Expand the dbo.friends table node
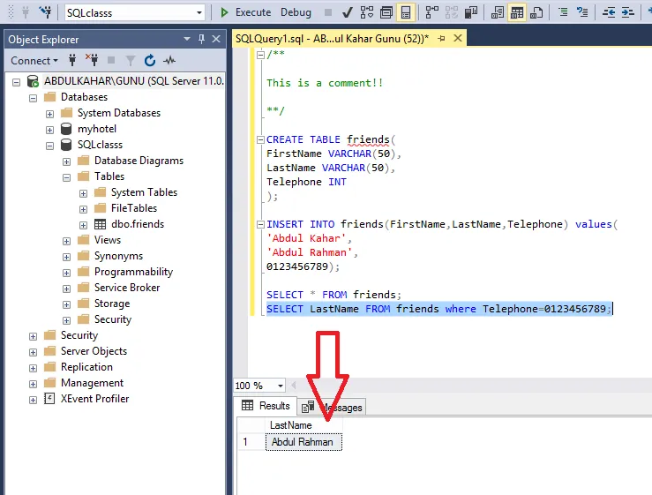Screen dimensions: 652x495 point(83,225)
